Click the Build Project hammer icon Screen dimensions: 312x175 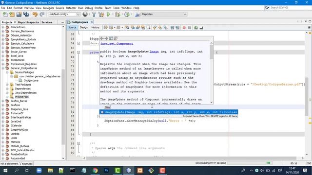[94, 14]
